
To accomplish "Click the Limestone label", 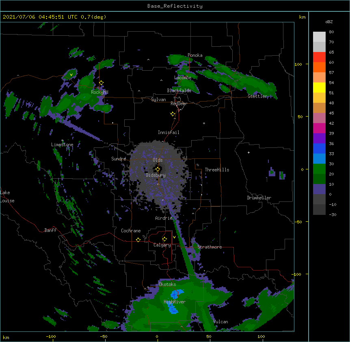I will (62, 145).
